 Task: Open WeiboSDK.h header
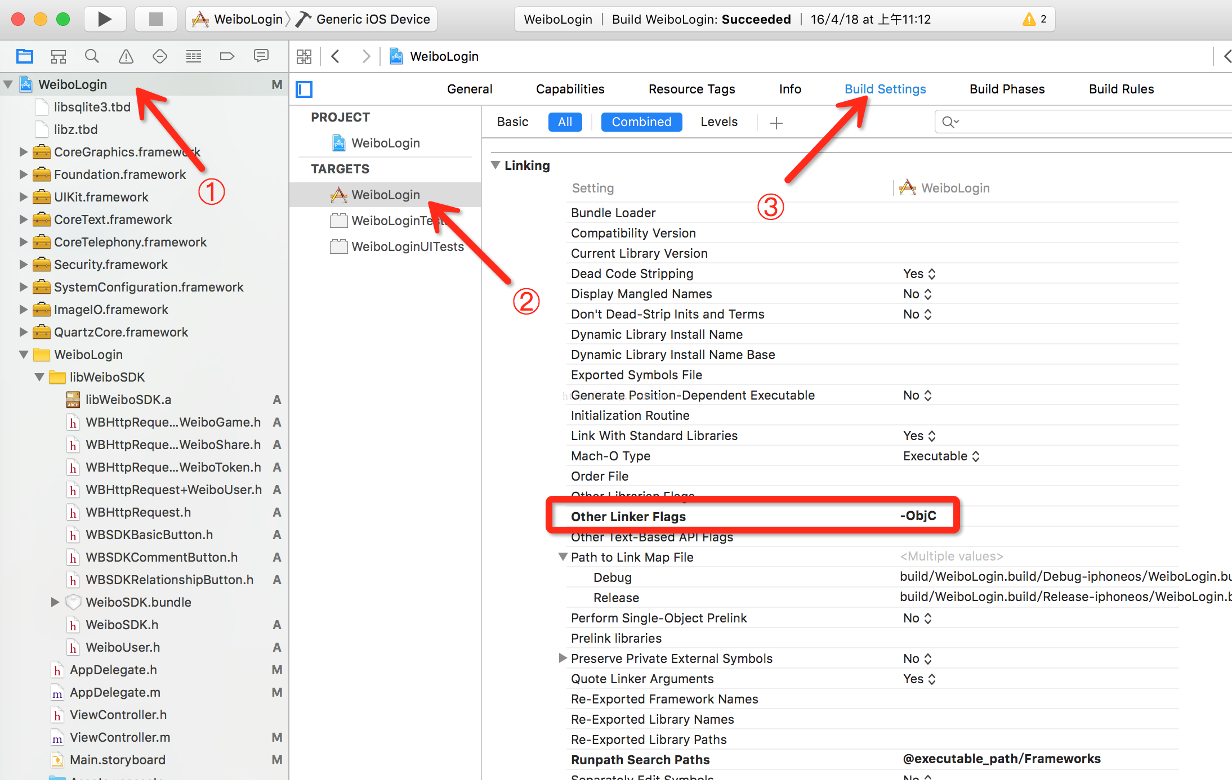pos(122,625)
